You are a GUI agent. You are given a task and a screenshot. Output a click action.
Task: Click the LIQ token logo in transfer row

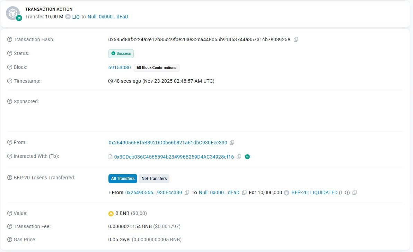click(x=287, y=193)
